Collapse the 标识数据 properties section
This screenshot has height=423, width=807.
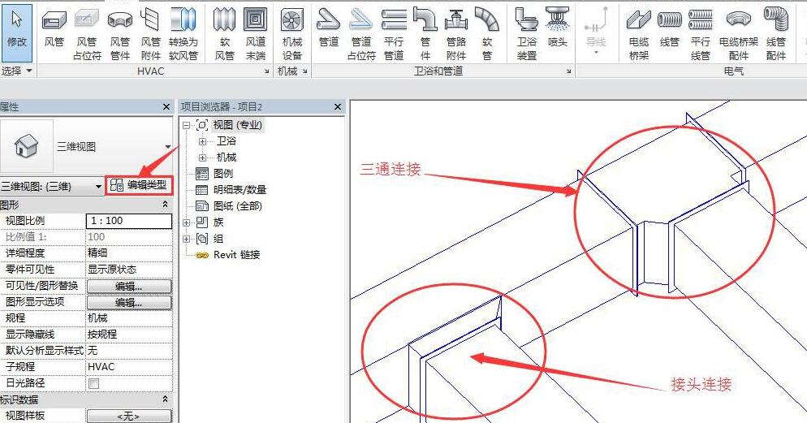tap(165, 399)
